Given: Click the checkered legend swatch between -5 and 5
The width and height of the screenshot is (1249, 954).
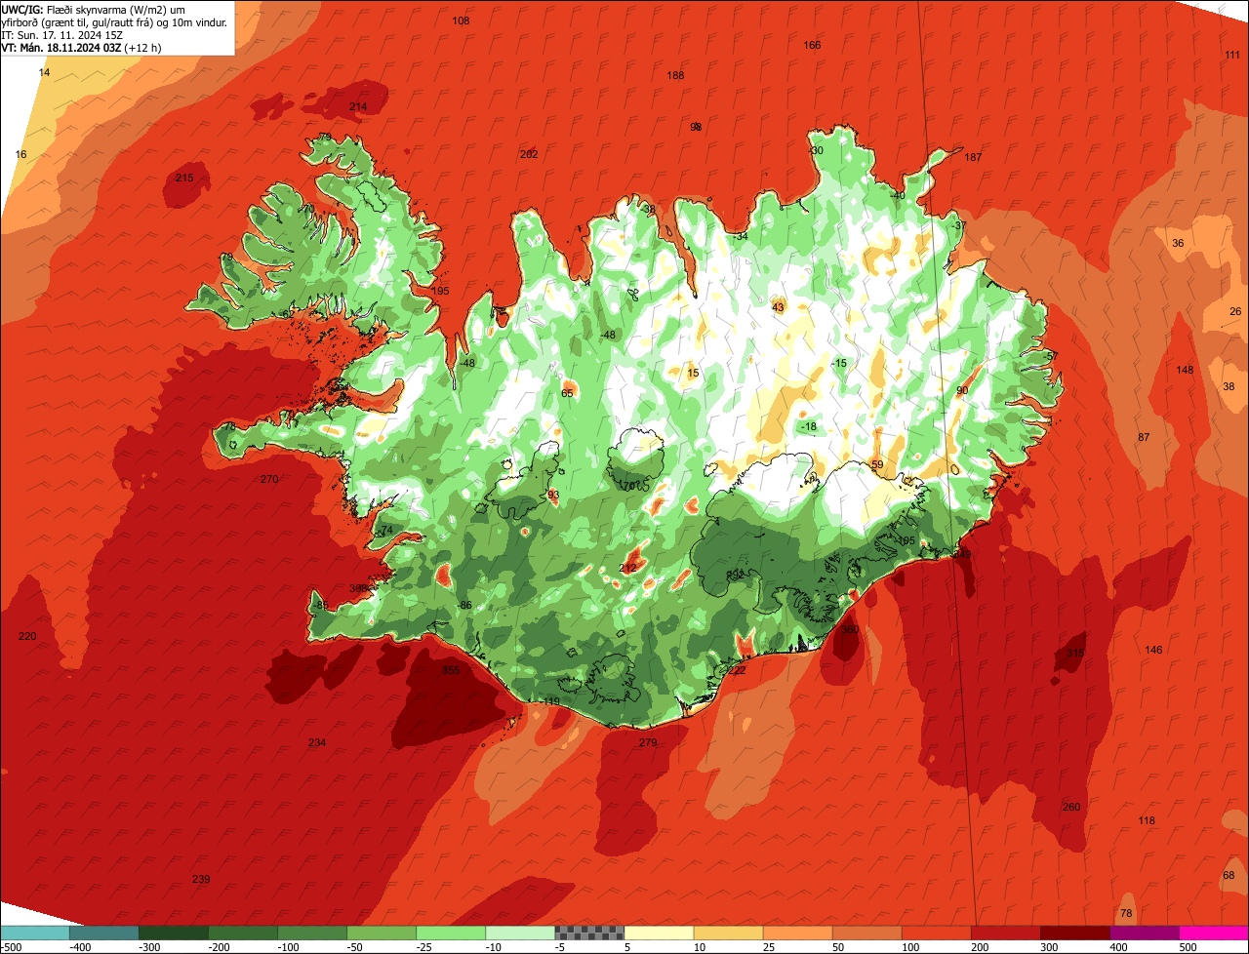Looking at the screenshot, I should pyautogui.click(x=589, y=933).
